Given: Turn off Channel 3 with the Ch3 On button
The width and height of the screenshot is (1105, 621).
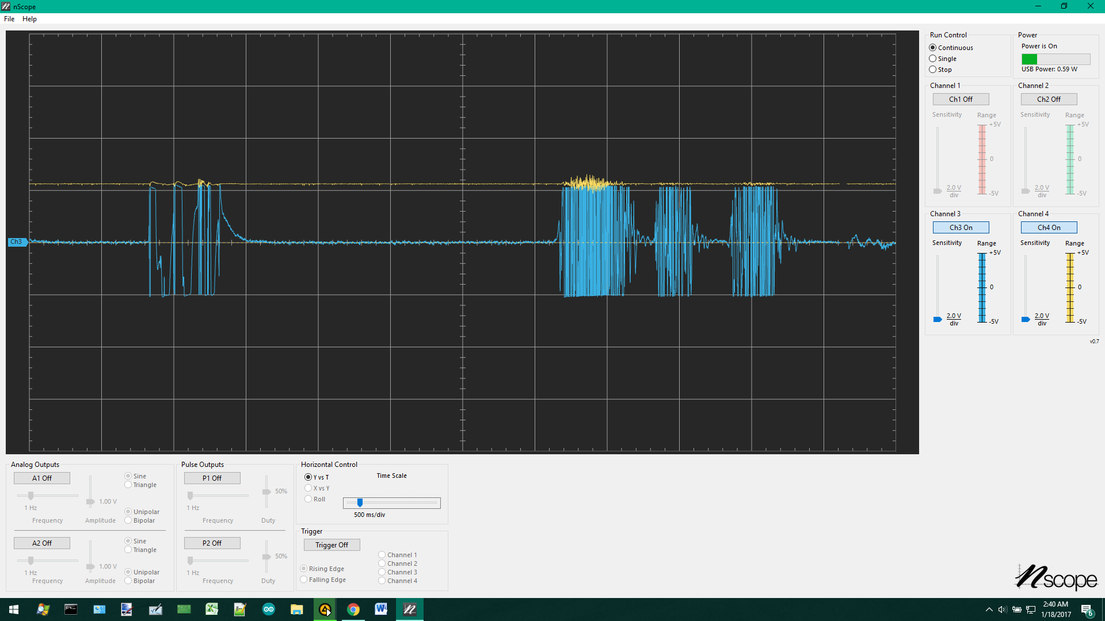Looking at the screenshot, I should (960, 227).
